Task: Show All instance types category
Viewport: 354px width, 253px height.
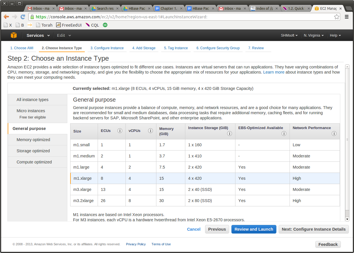Action: click(x=38, y=100)
